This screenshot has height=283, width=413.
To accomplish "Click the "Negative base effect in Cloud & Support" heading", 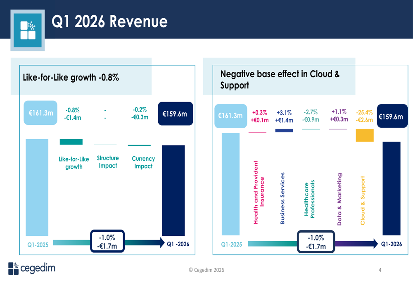I will [x=280, y=79].
